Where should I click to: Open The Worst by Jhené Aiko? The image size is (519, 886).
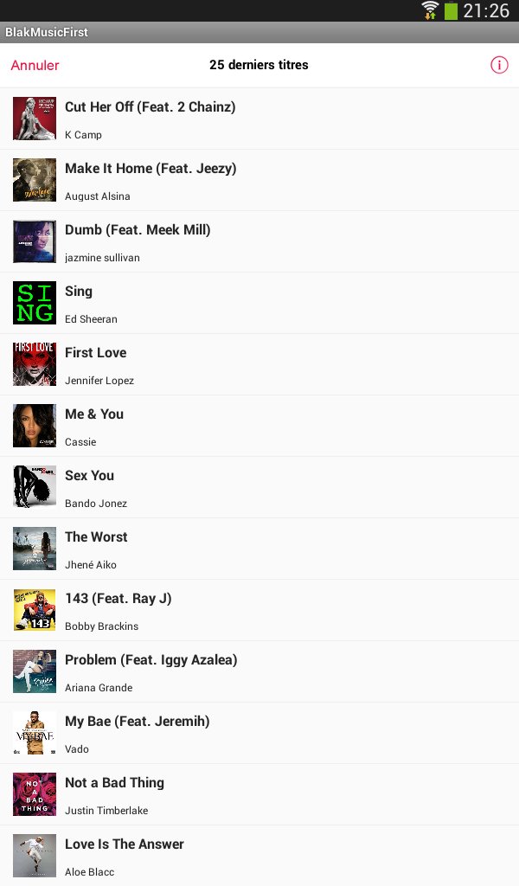tap(259, 549)
